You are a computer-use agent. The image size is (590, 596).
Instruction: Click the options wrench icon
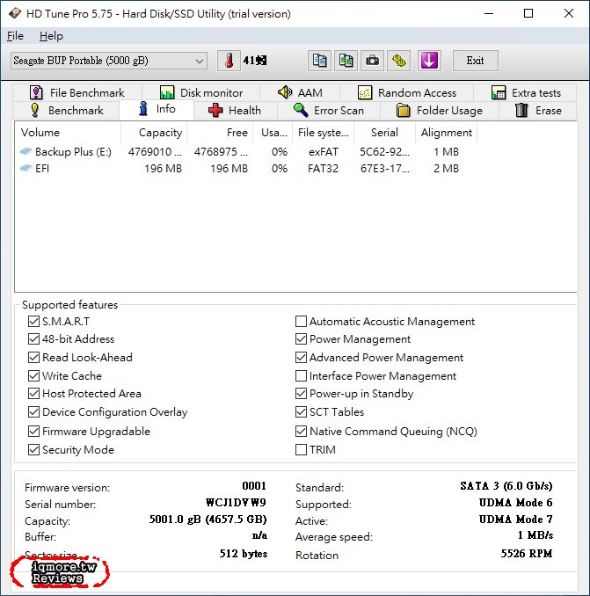pyautogui.click(x=400, y=61)
